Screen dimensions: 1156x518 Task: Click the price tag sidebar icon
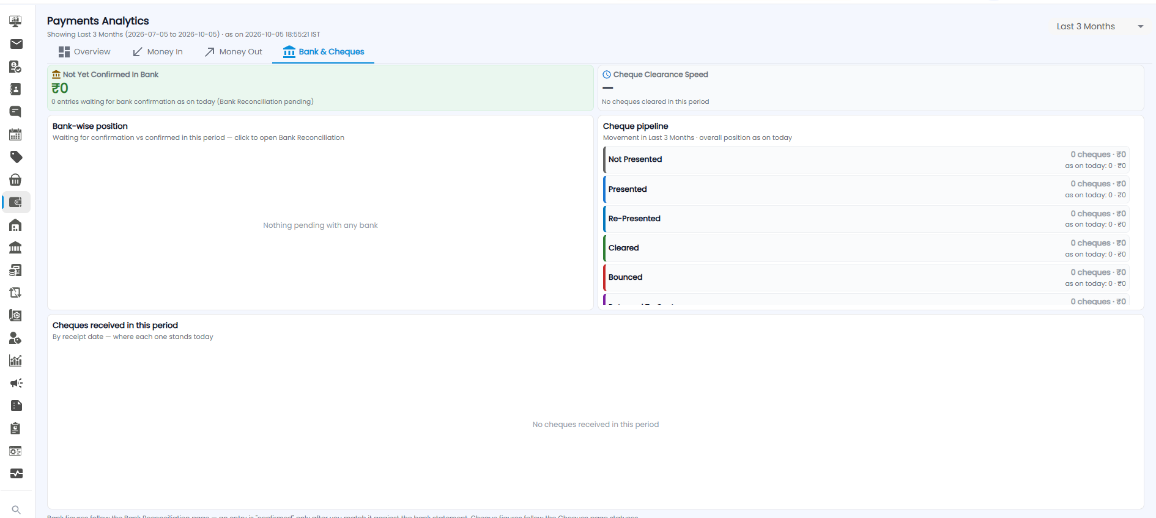point(16,157)
